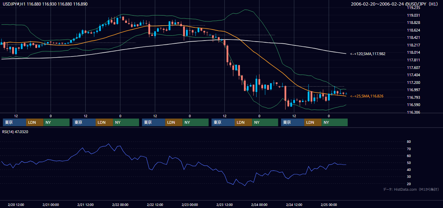Image resolution: width=443 pixels, height=208 pixels.
Task: Select the 2006-02-20～2006-02-24 USD/JPY chart heading
Action: coord(395,4)
